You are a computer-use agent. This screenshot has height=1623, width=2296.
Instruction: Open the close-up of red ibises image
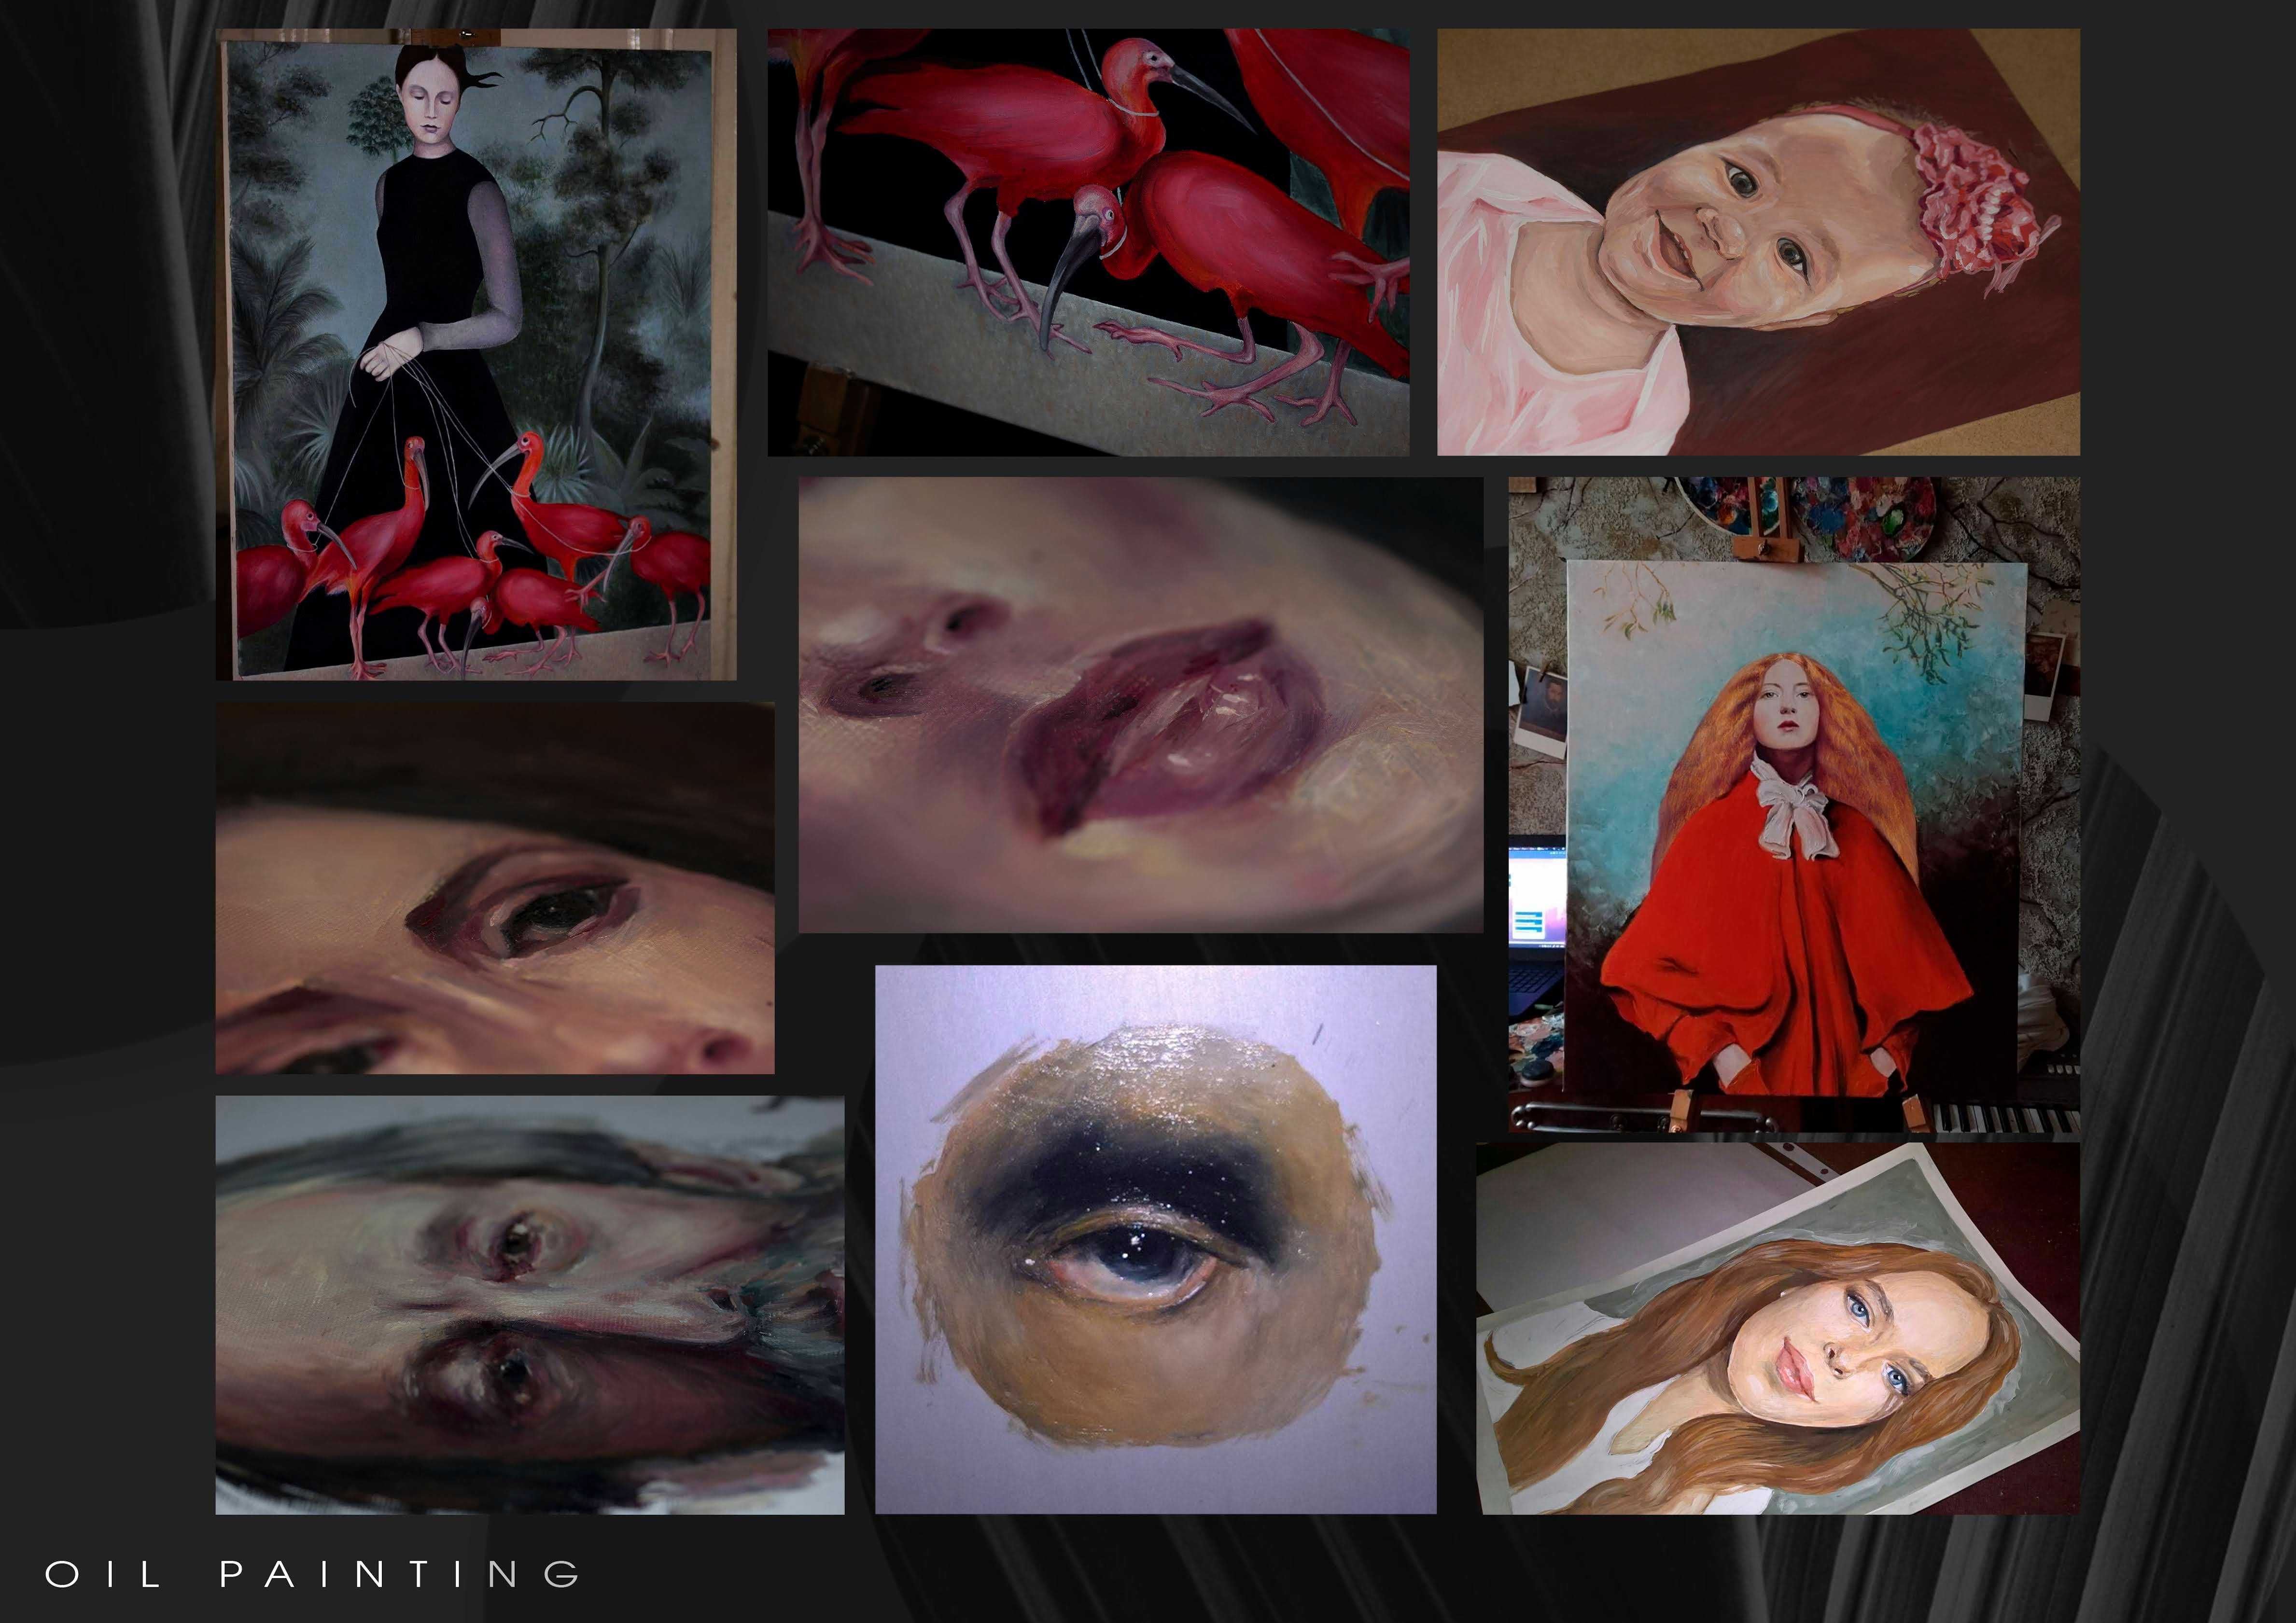1089,242
